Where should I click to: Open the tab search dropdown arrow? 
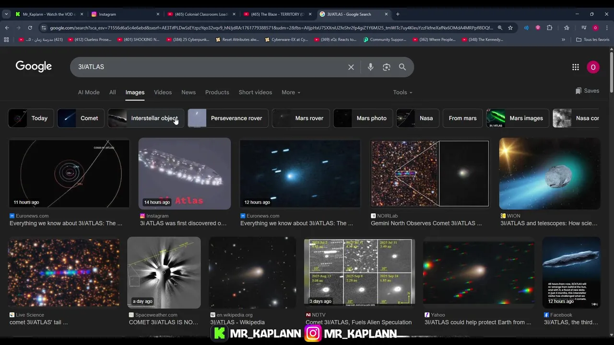[6, 14]
